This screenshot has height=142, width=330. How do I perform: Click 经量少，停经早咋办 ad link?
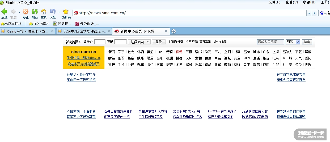point(81,74)
